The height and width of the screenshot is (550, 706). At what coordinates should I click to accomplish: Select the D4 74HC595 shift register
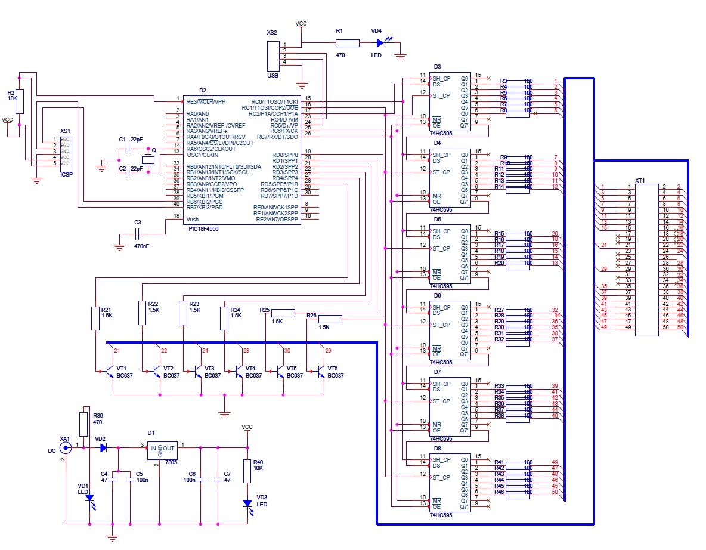[x=450, y=178]
